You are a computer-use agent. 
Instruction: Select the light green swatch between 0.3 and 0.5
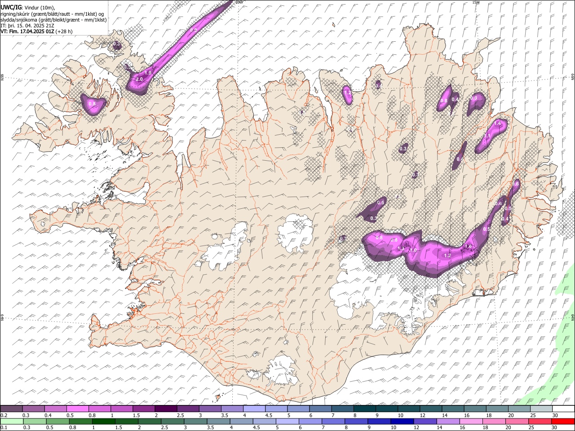coord(35,421)
